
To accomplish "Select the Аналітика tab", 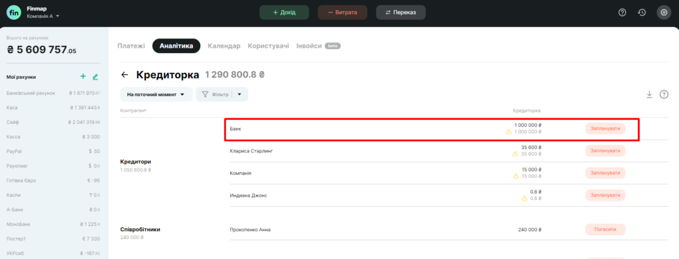I will [x=176, y=46].
